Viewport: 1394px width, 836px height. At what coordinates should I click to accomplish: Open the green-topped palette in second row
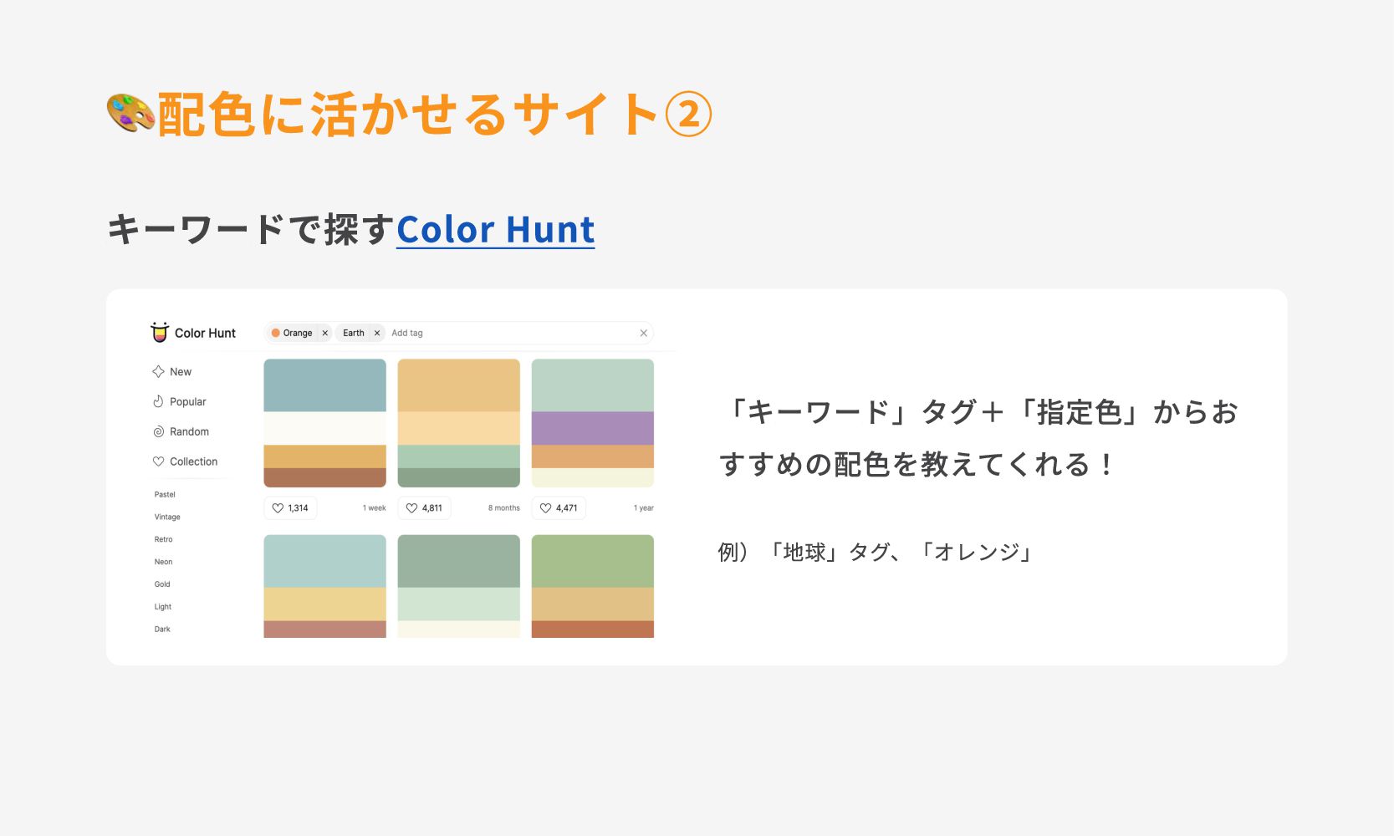tap(592, 561)
